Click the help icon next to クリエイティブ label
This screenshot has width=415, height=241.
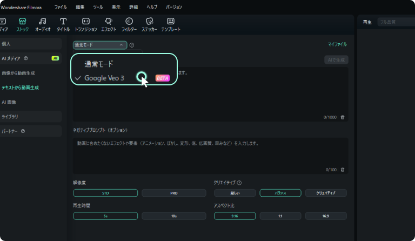(x=239, y=183)
